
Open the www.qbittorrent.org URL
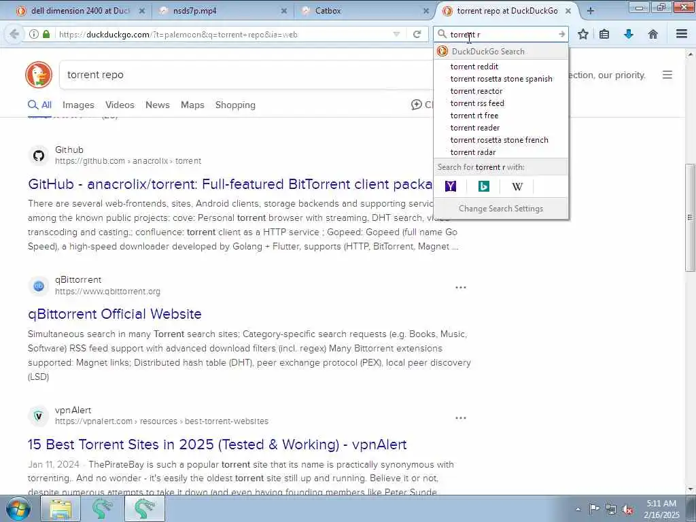tap(107, 292)
